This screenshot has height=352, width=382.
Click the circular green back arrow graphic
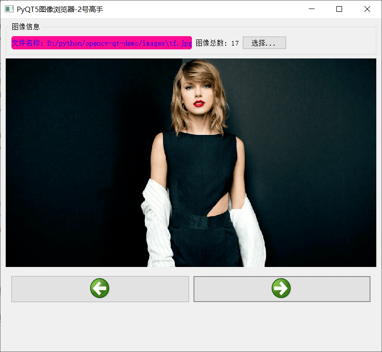(99, 288)
